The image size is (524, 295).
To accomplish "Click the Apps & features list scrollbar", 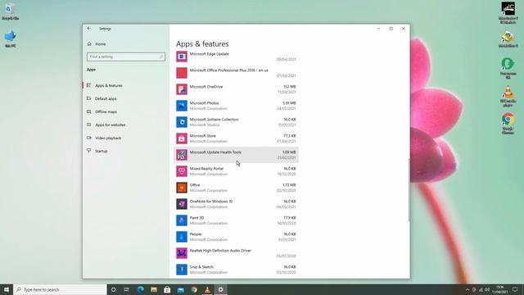I will [x=409, y=189].
